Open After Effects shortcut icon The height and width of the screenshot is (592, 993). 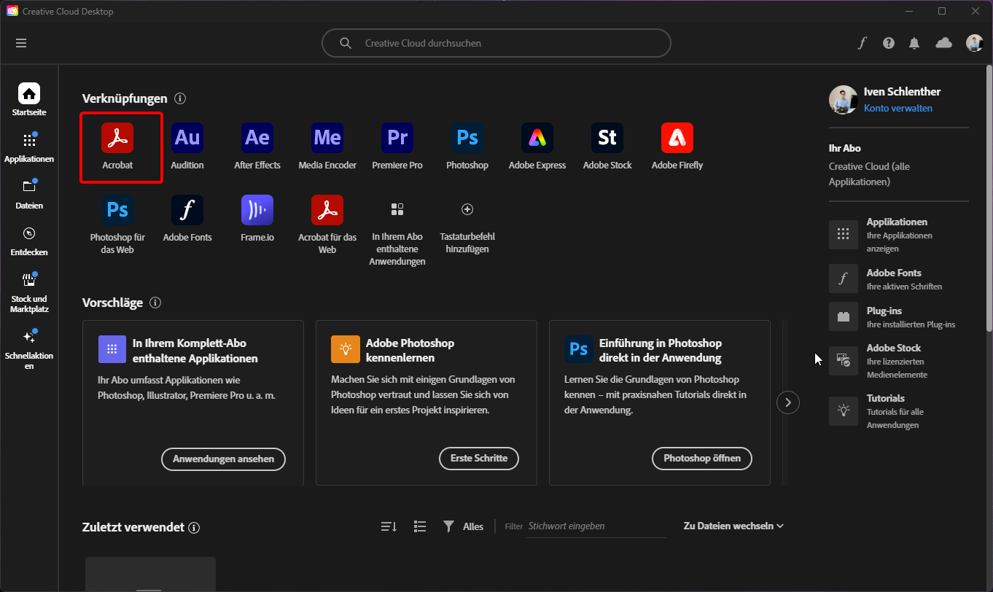(257, 138)
